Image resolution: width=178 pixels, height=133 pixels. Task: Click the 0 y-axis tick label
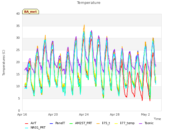(x=19, y=111)
